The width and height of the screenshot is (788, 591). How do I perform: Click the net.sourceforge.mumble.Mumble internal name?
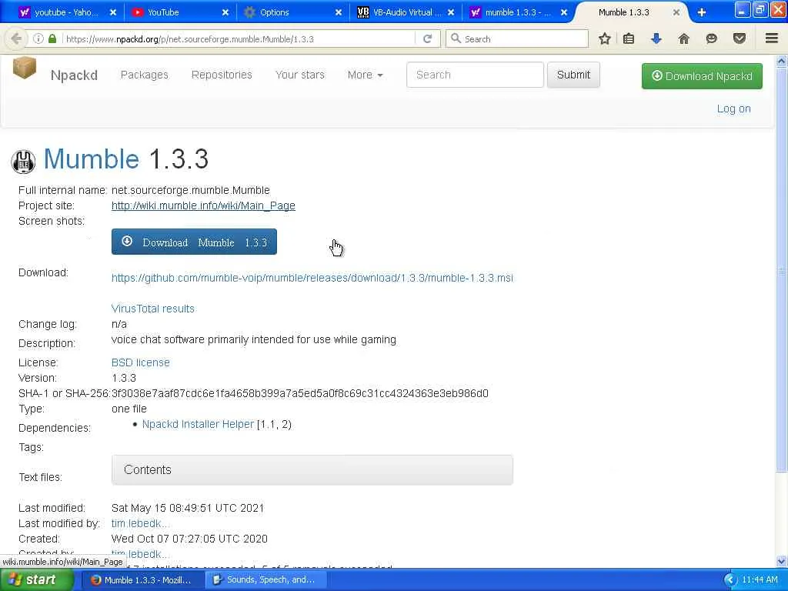(191, 191)
